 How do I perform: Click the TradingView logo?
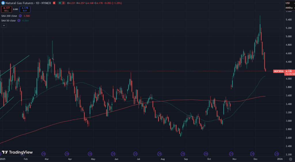[17, 152]
